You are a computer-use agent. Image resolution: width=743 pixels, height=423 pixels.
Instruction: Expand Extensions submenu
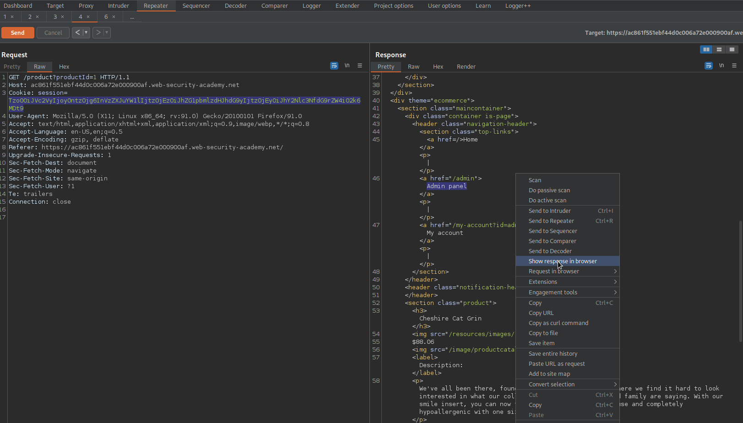(x=568, y=282)
